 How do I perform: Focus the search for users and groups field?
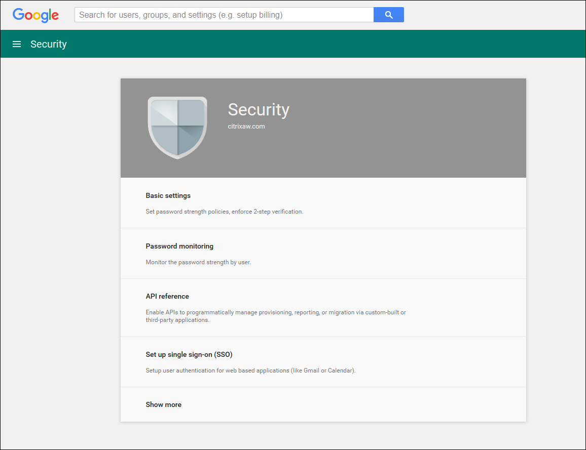[224, 15]
